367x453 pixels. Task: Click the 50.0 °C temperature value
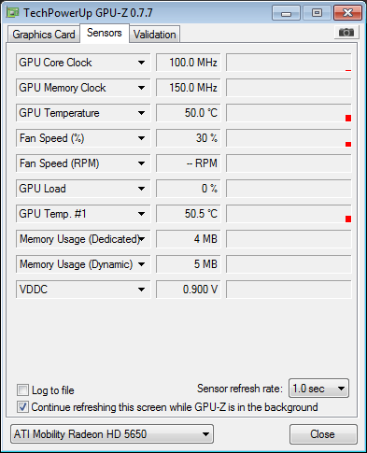(189, 113)
